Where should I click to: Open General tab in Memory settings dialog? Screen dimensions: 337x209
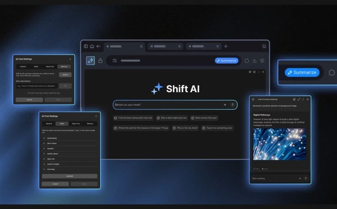(x=23, y=67)
